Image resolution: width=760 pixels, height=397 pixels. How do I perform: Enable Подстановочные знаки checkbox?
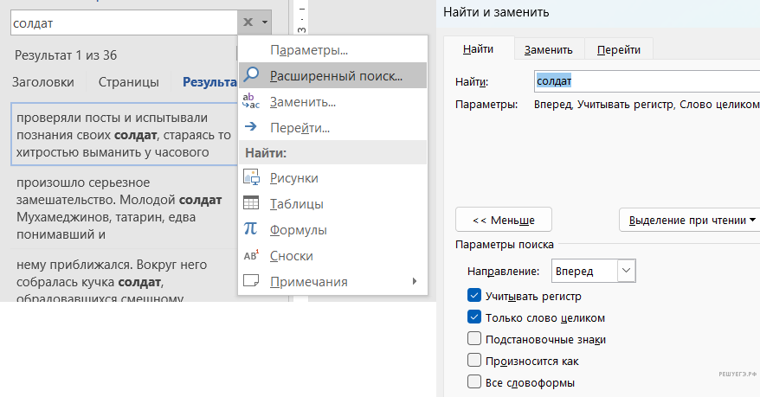473,339
